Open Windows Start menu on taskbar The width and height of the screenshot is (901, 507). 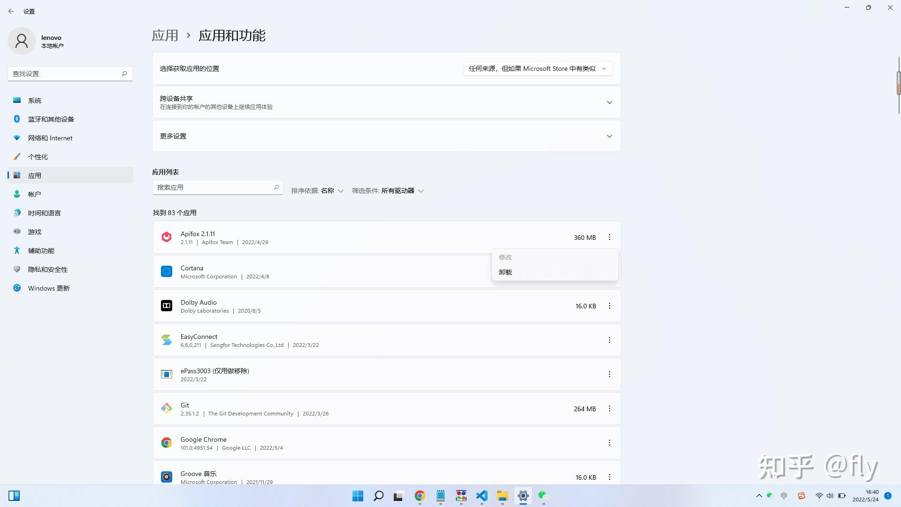tap(358, 496)
